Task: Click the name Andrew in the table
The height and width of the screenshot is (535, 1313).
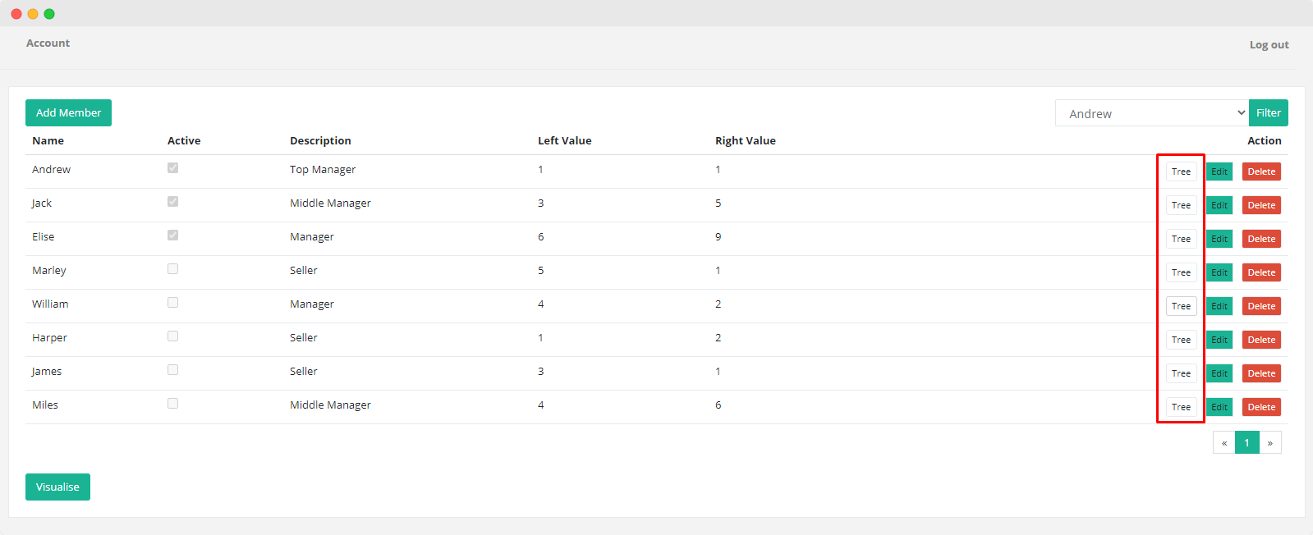Action: pyautogui.click(x=51, y=170)
